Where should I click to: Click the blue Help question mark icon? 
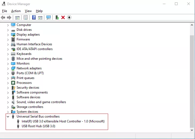tap(34, 17)
